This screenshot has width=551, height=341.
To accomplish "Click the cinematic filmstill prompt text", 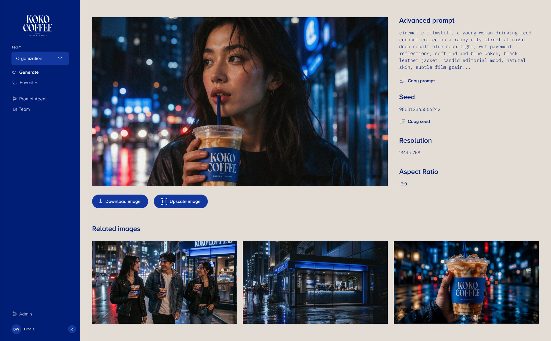I will click(465, 50).
